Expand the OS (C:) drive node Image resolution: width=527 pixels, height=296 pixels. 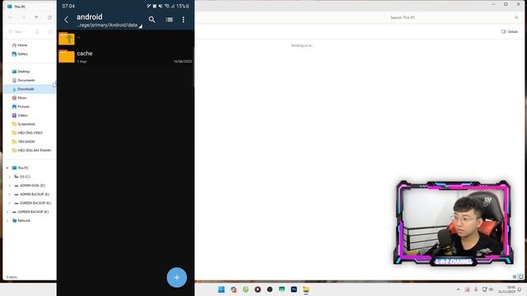(x=9, y=177)
